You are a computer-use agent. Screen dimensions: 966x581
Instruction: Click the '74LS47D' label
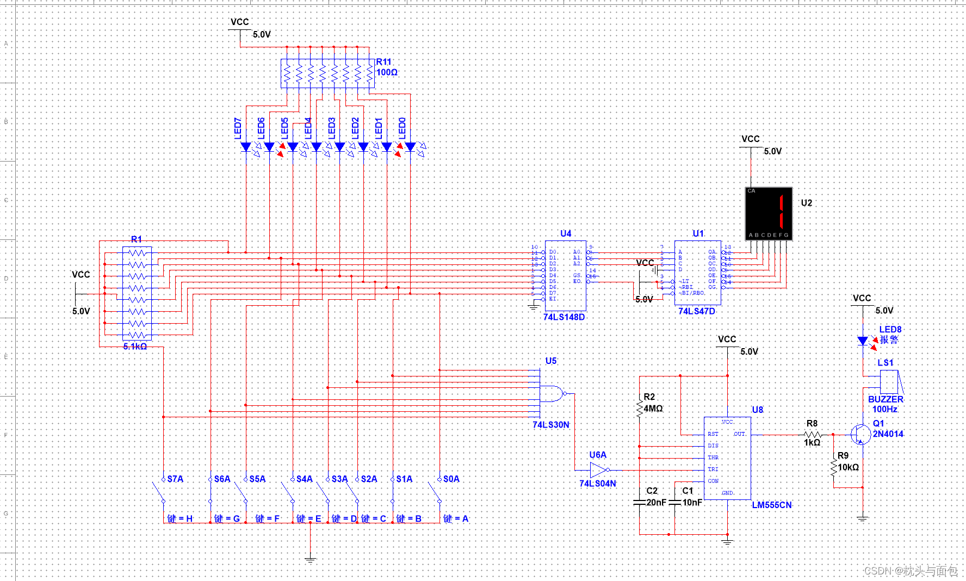click(x=697, y=311)
